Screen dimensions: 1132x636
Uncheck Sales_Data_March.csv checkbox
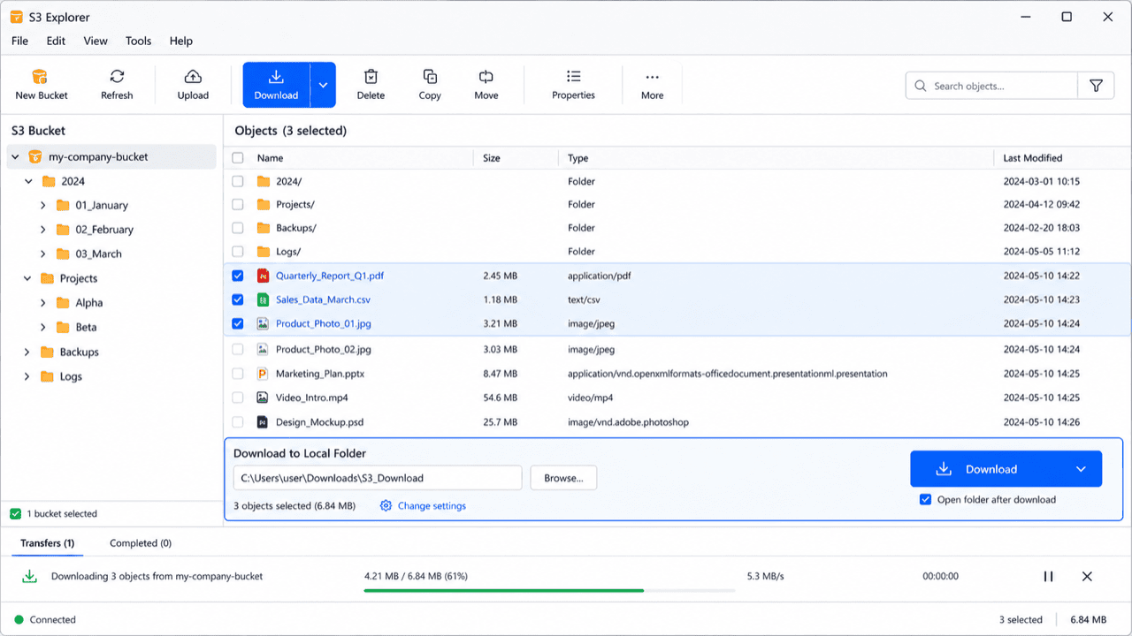(238, 299)
